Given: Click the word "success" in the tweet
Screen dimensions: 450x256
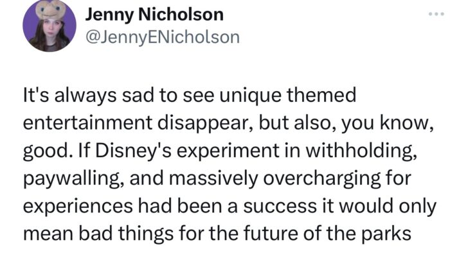Looking at the screenshot, I should pos(280,207).
